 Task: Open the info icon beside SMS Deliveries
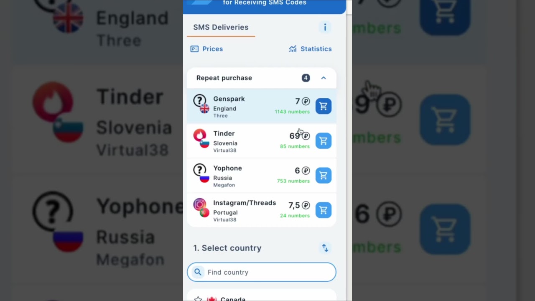(x=325, y=27)
